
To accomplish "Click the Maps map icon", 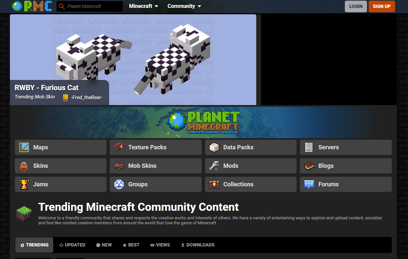I will (x=24, y=147).
